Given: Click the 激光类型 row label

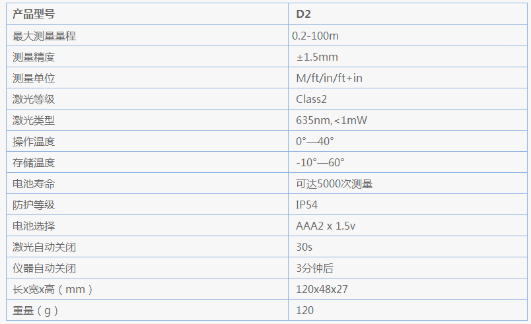Looking at the screenshot, I should click(x=34, y=120).
